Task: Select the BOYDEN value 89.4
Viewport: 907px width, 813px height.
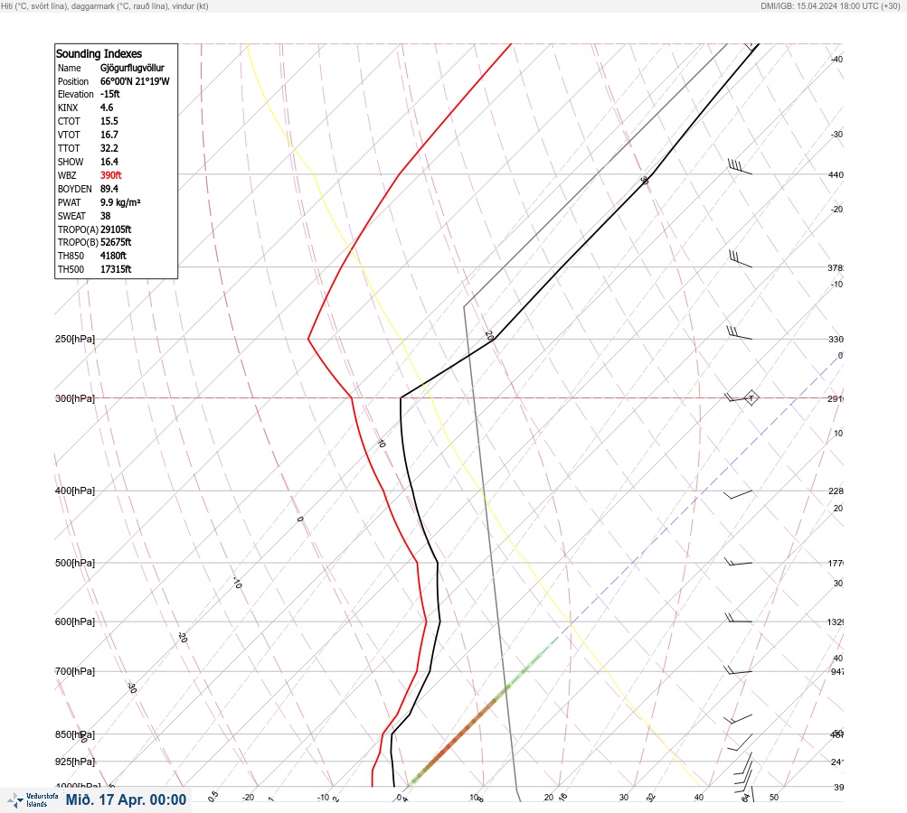Action: point(109,189)
